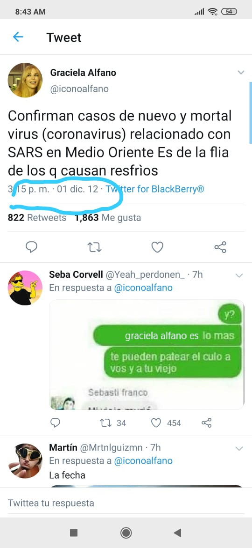Tap the back arrow in Tweet header
This screenshot has height=548, width=252.
pos(18,37)
